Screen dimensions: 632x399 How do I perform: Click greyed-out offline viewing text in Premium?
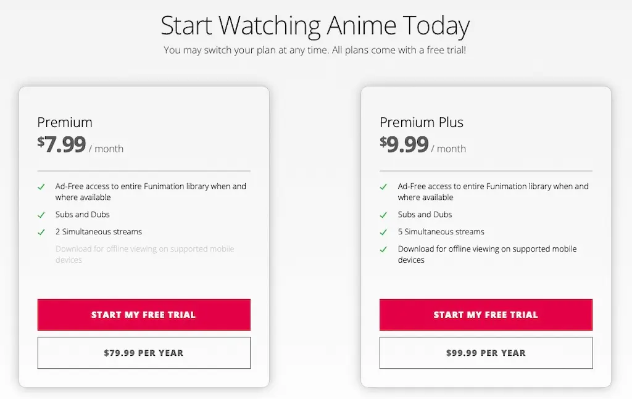pos(144,254)
